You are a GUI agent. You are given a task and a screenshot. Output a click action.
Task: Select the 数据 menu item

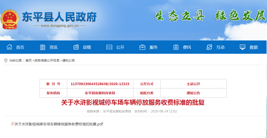(x=254, y=47)
